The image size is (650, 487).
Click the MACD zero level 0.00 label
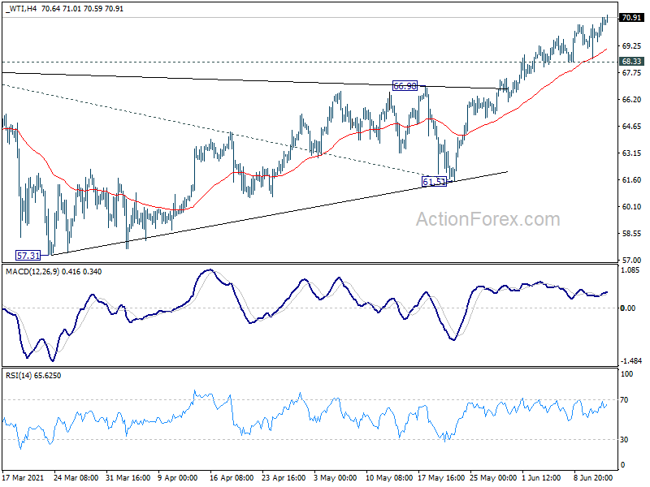[x=627, y=308]
